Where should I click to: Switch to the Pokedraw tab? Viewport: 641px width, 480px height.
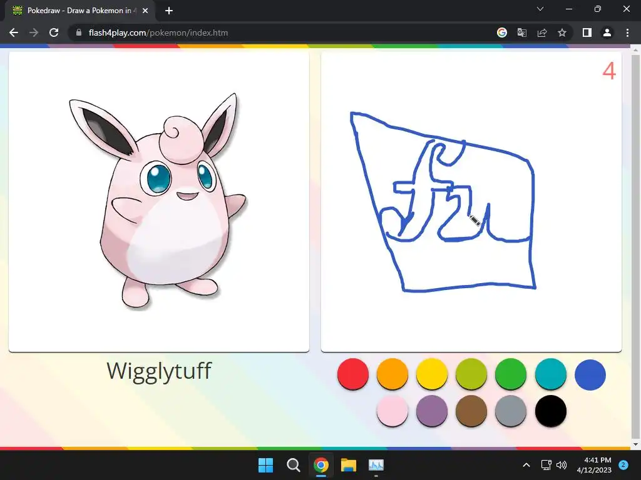coord(79,11)
